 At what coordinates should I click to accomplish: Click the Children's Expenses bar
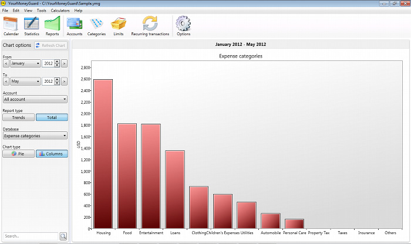coord(223,211)
